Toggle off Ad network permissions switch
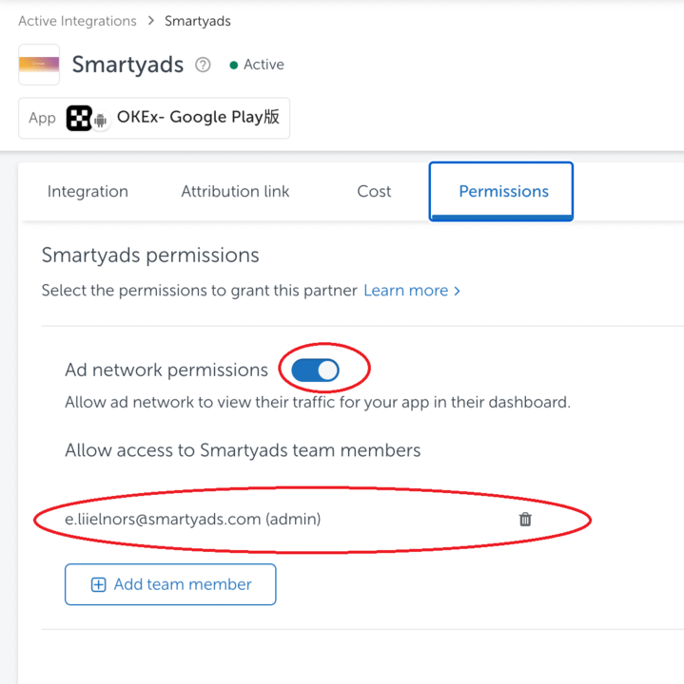This screenshot has height=684, width=684. 316,370
